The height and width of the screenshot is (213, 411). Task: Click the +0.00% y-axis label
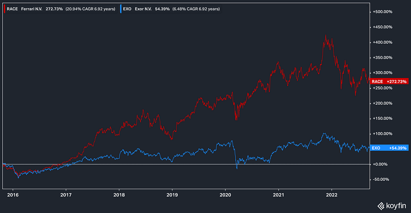coord(381,164)
